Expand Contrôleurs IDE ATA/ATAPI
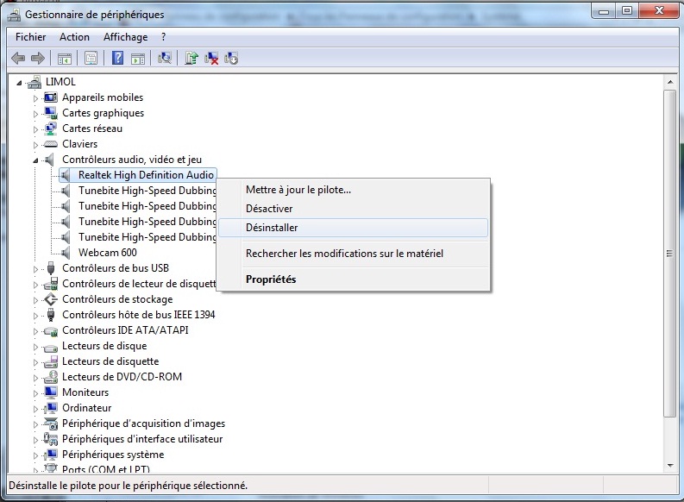 [x=35, y=331]
